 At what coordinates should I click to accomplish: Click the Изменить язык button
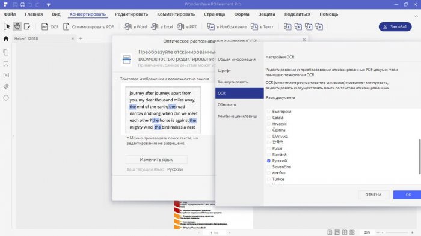(x=156, y=160)
